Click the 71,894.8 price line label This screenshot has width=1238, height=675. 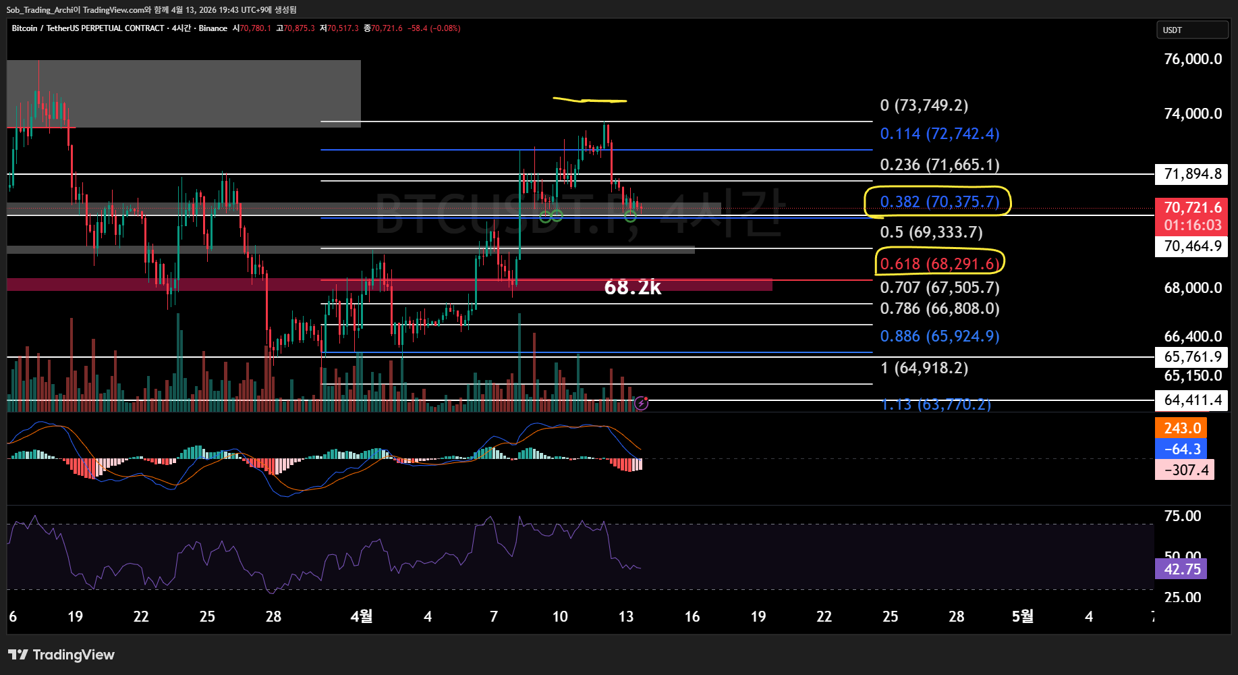[x=1192, y=174]
